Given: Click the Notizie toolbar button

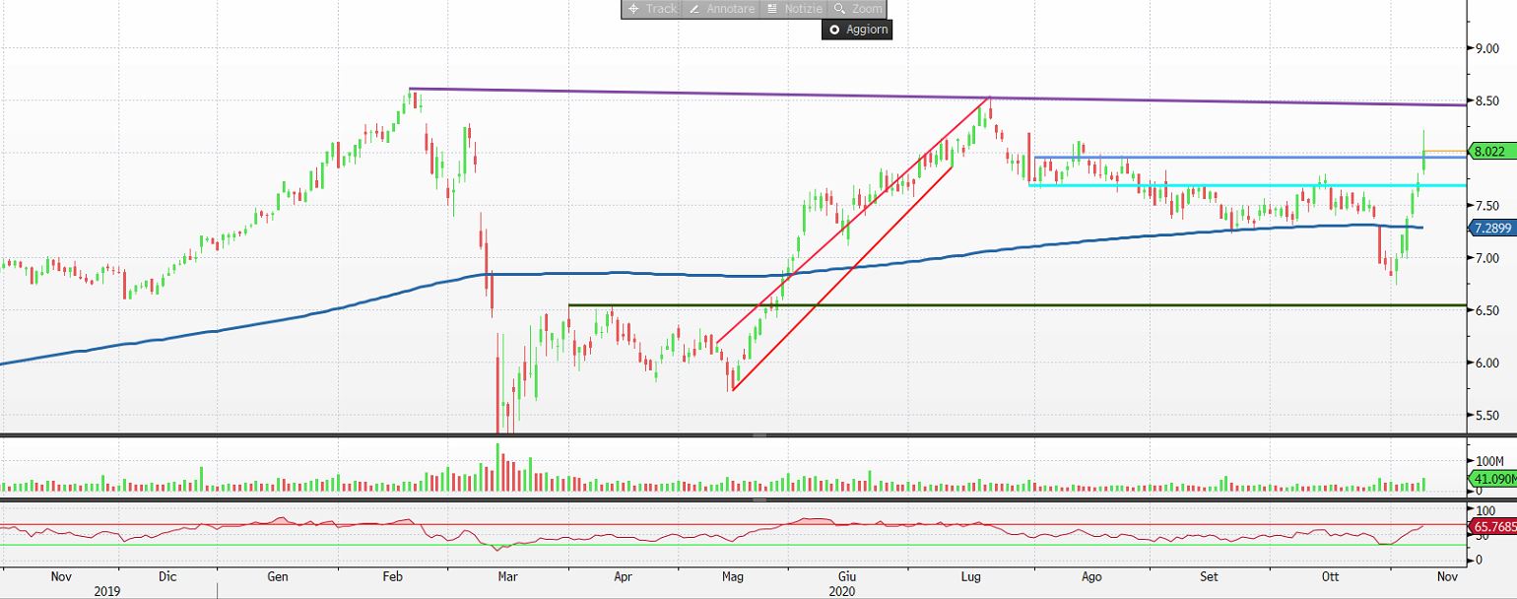Looking at the screenshot, I should click(793, 9).
